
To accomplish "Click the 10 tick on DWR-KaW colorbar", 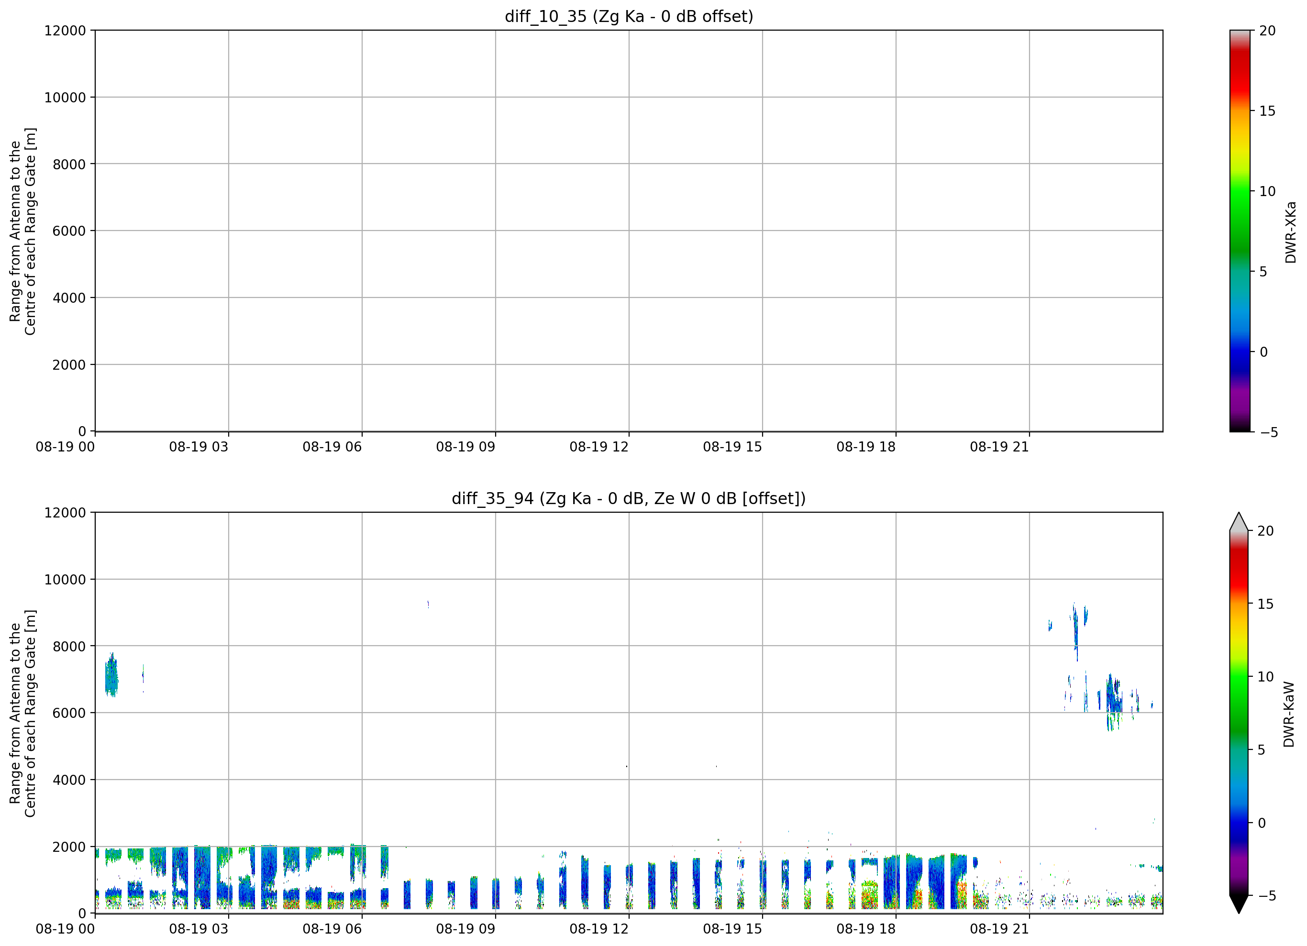I will point(1265,676).
